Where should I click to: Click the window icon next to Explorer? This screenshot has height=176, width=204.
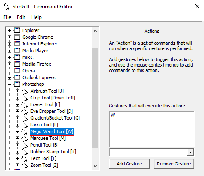(x=17, y=30)
